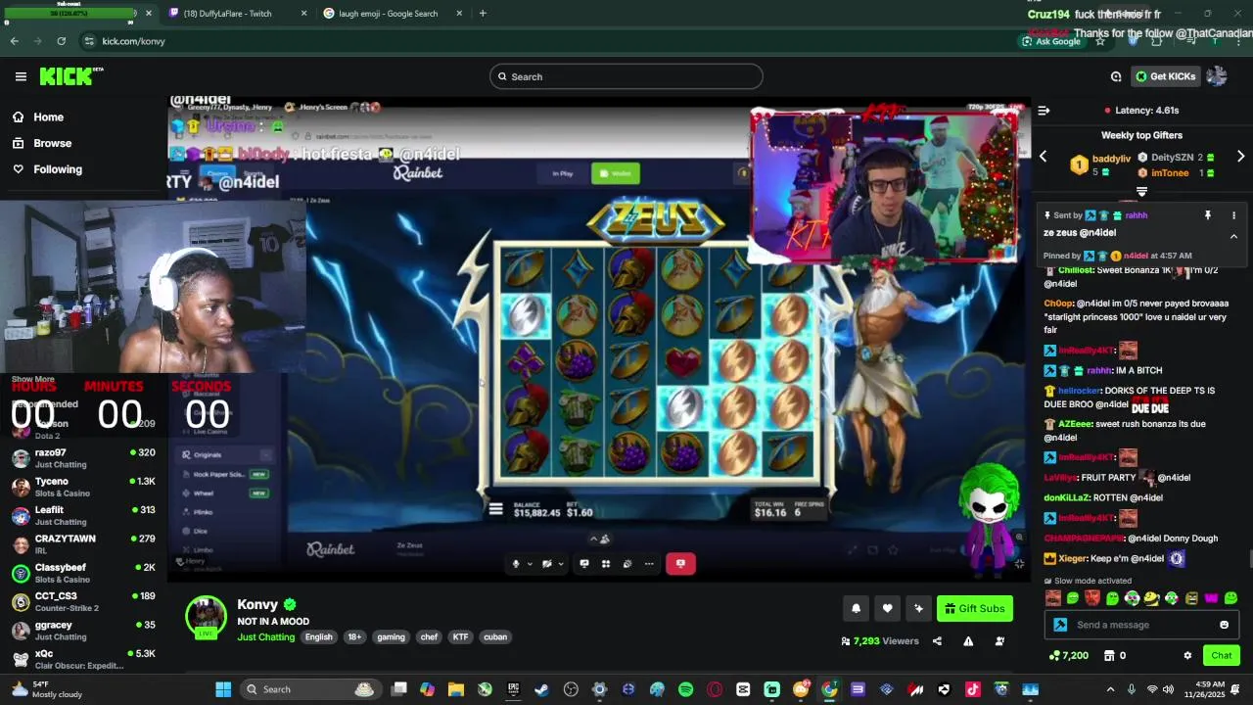Click the KICK logo
Screen dimensions: 1253x705
[x=71, y=76]
